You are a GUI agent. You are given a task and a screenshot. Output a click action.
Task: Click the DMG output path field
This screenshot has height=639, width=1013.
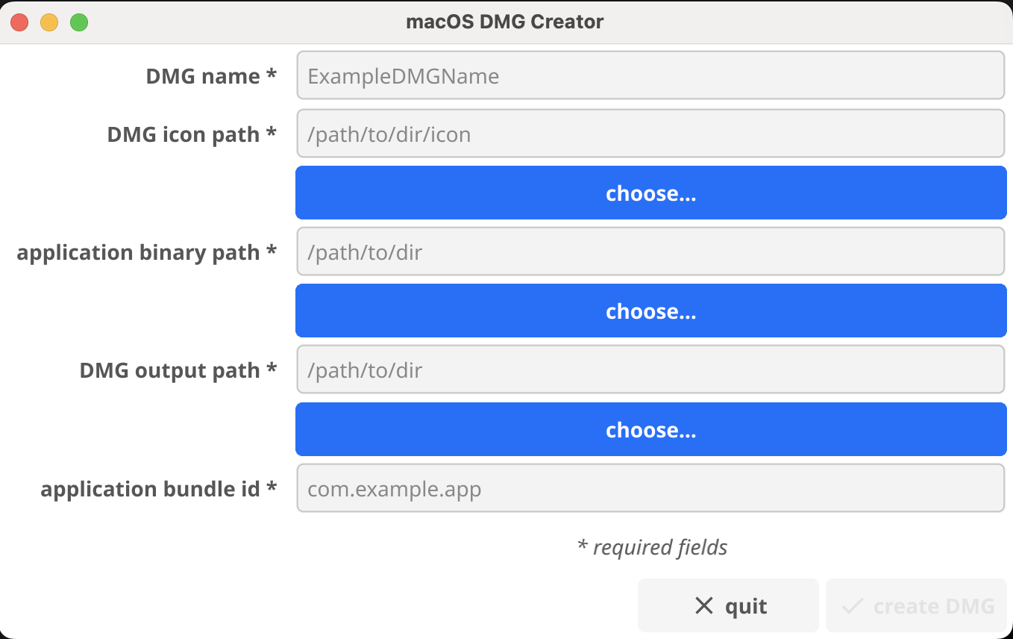click(x=650, y=370)
